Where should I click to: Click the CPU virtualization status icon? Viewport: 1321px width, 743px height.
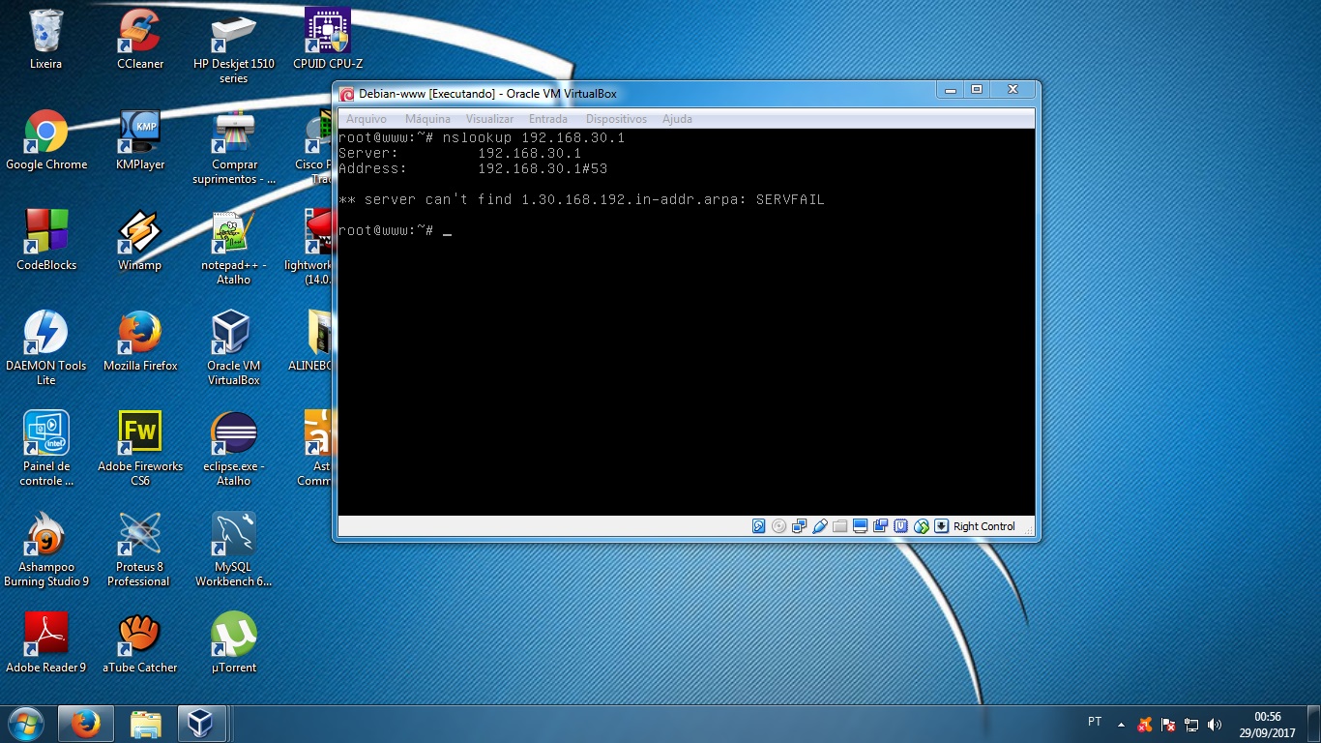tap(901, 526)
